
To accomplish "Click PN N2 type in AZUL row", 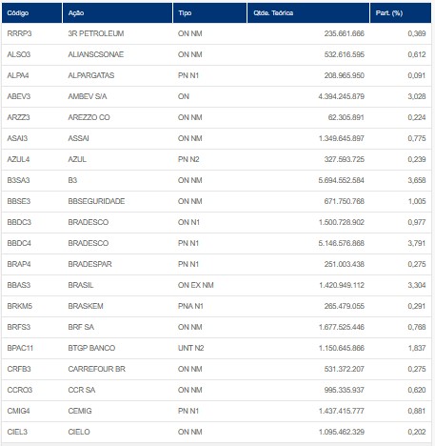I will click(x=188, y=159).
